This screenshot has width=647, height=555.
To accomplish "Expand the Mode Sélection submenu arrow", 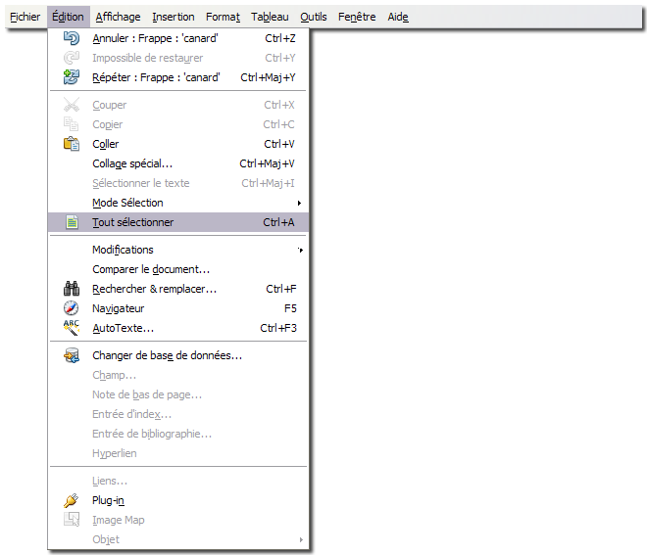I will [300, 203].
